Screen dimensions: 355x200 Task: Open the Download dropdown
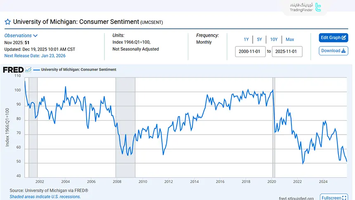pos(333,51)
